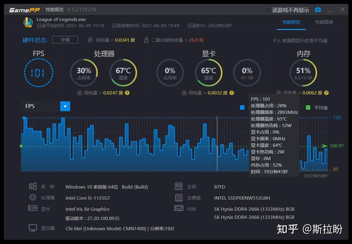This screenshot has width=352, height=244.
Task: Click the lightning icon under the processor gauges
Action: coord(79,93)
